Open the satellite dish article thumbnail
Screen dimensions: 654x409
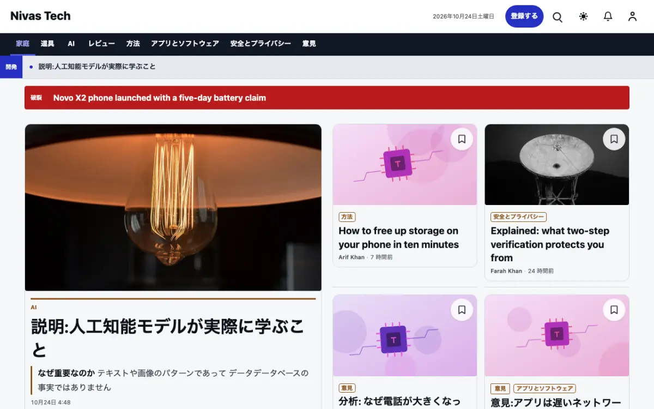click(557, 165)
